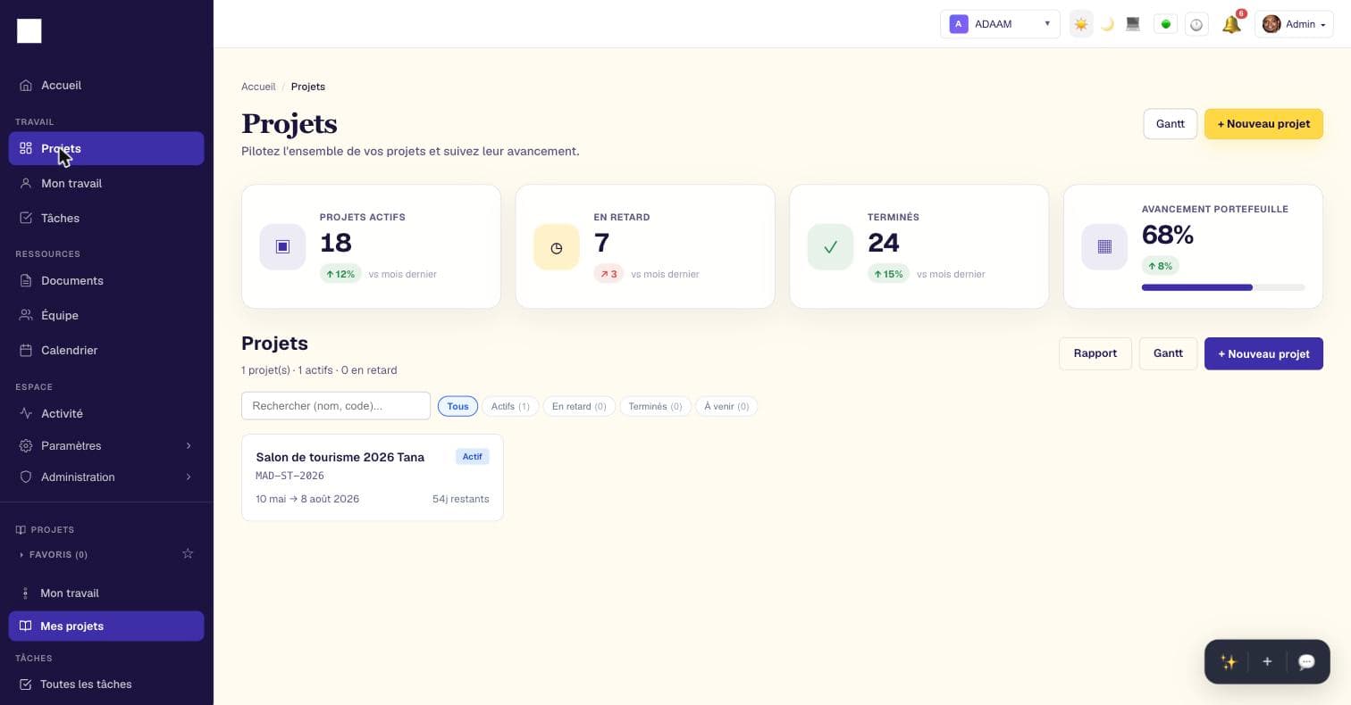1351x705 pixels.
Task: Expand the Favoris (0) section
Action: tap(54, 554)
